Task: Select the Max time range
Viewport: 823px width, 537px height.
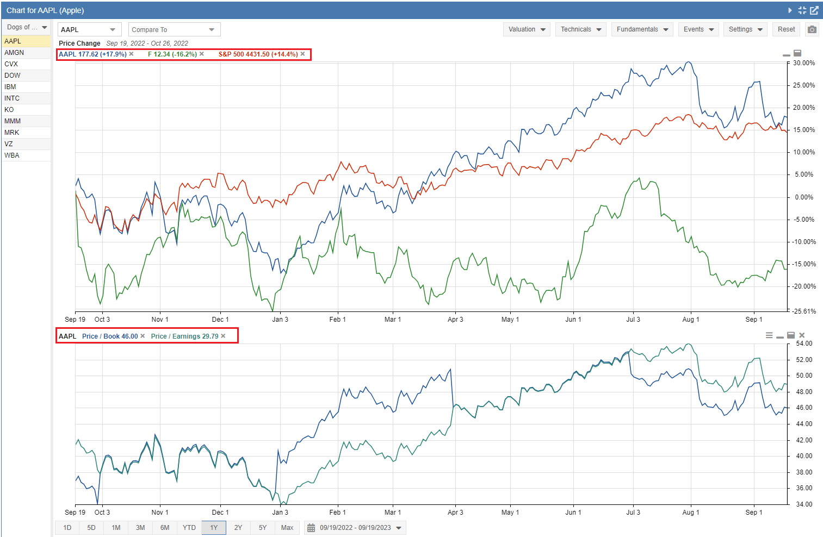Action: tap(287, 528)
